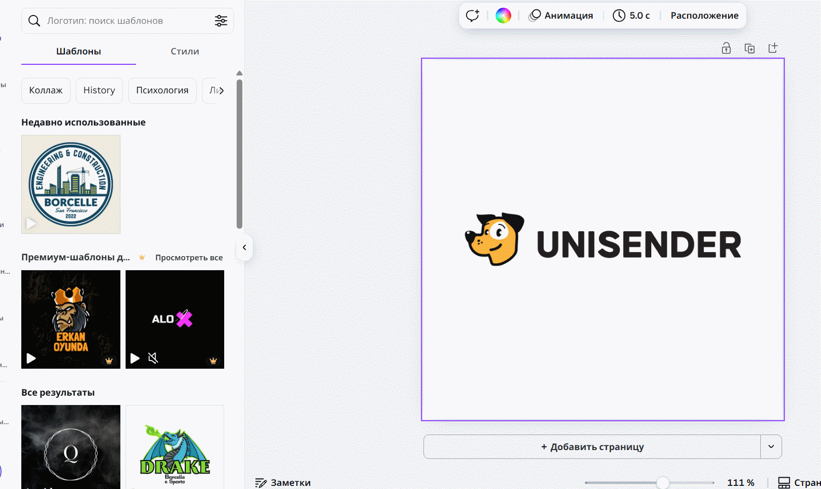Click the lock page icon
821x489 pixels.
coord(726,48)
